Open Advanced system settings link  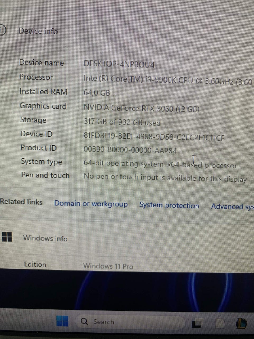(x=232, y=207)
